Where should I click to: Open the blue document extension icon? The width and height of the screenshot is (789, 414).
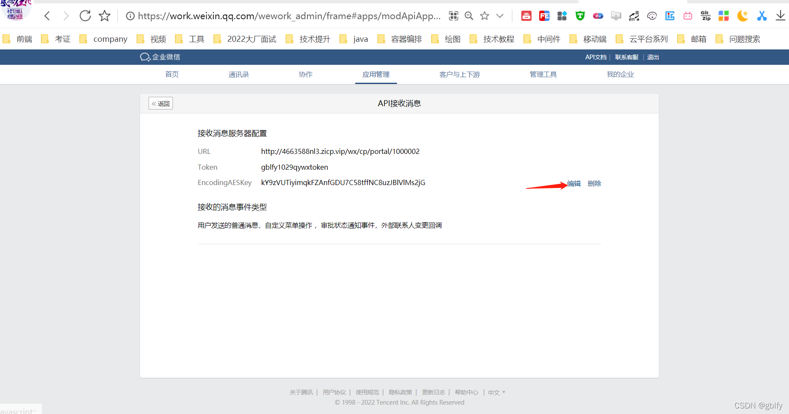670,16
